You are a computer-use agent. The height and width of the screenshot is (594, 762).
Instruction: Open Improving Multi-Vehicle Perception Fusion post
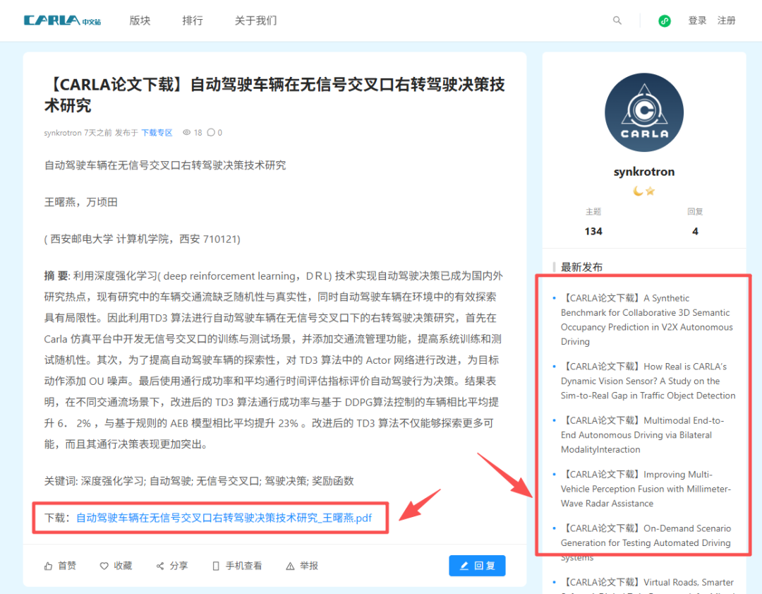point(646,489)
